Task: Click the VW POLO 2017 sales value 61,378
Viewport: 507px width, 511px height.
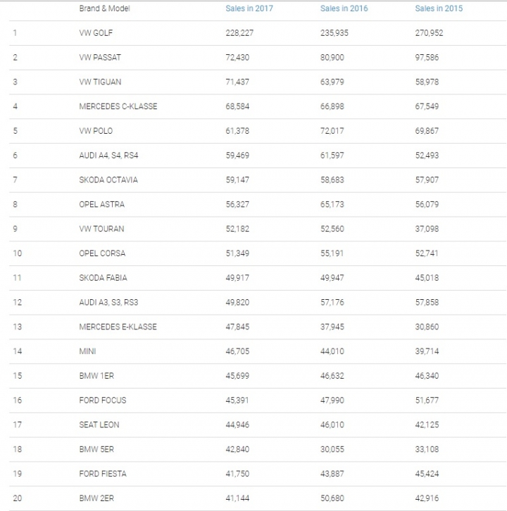Action: point(237,131)
